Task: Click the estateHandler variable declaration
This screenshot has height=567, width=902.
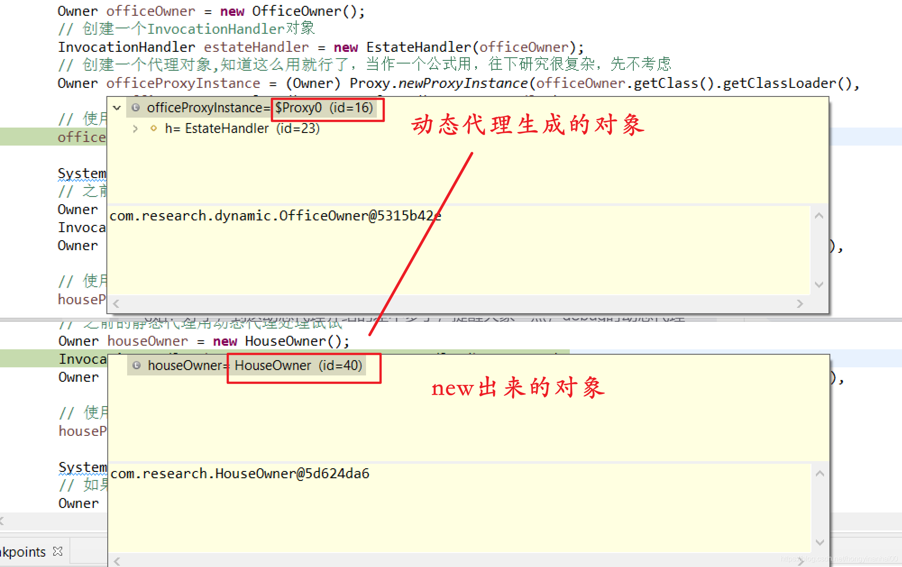Action: [x=256, y=47]
